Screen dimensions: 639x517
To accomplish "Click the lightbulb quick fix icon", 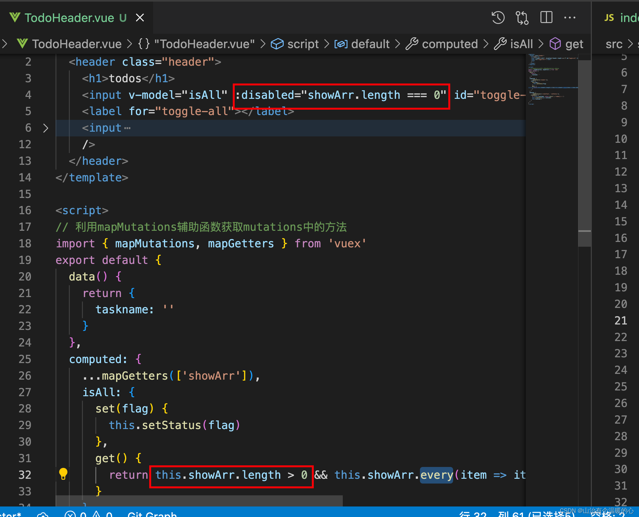I will pos(63,474).
